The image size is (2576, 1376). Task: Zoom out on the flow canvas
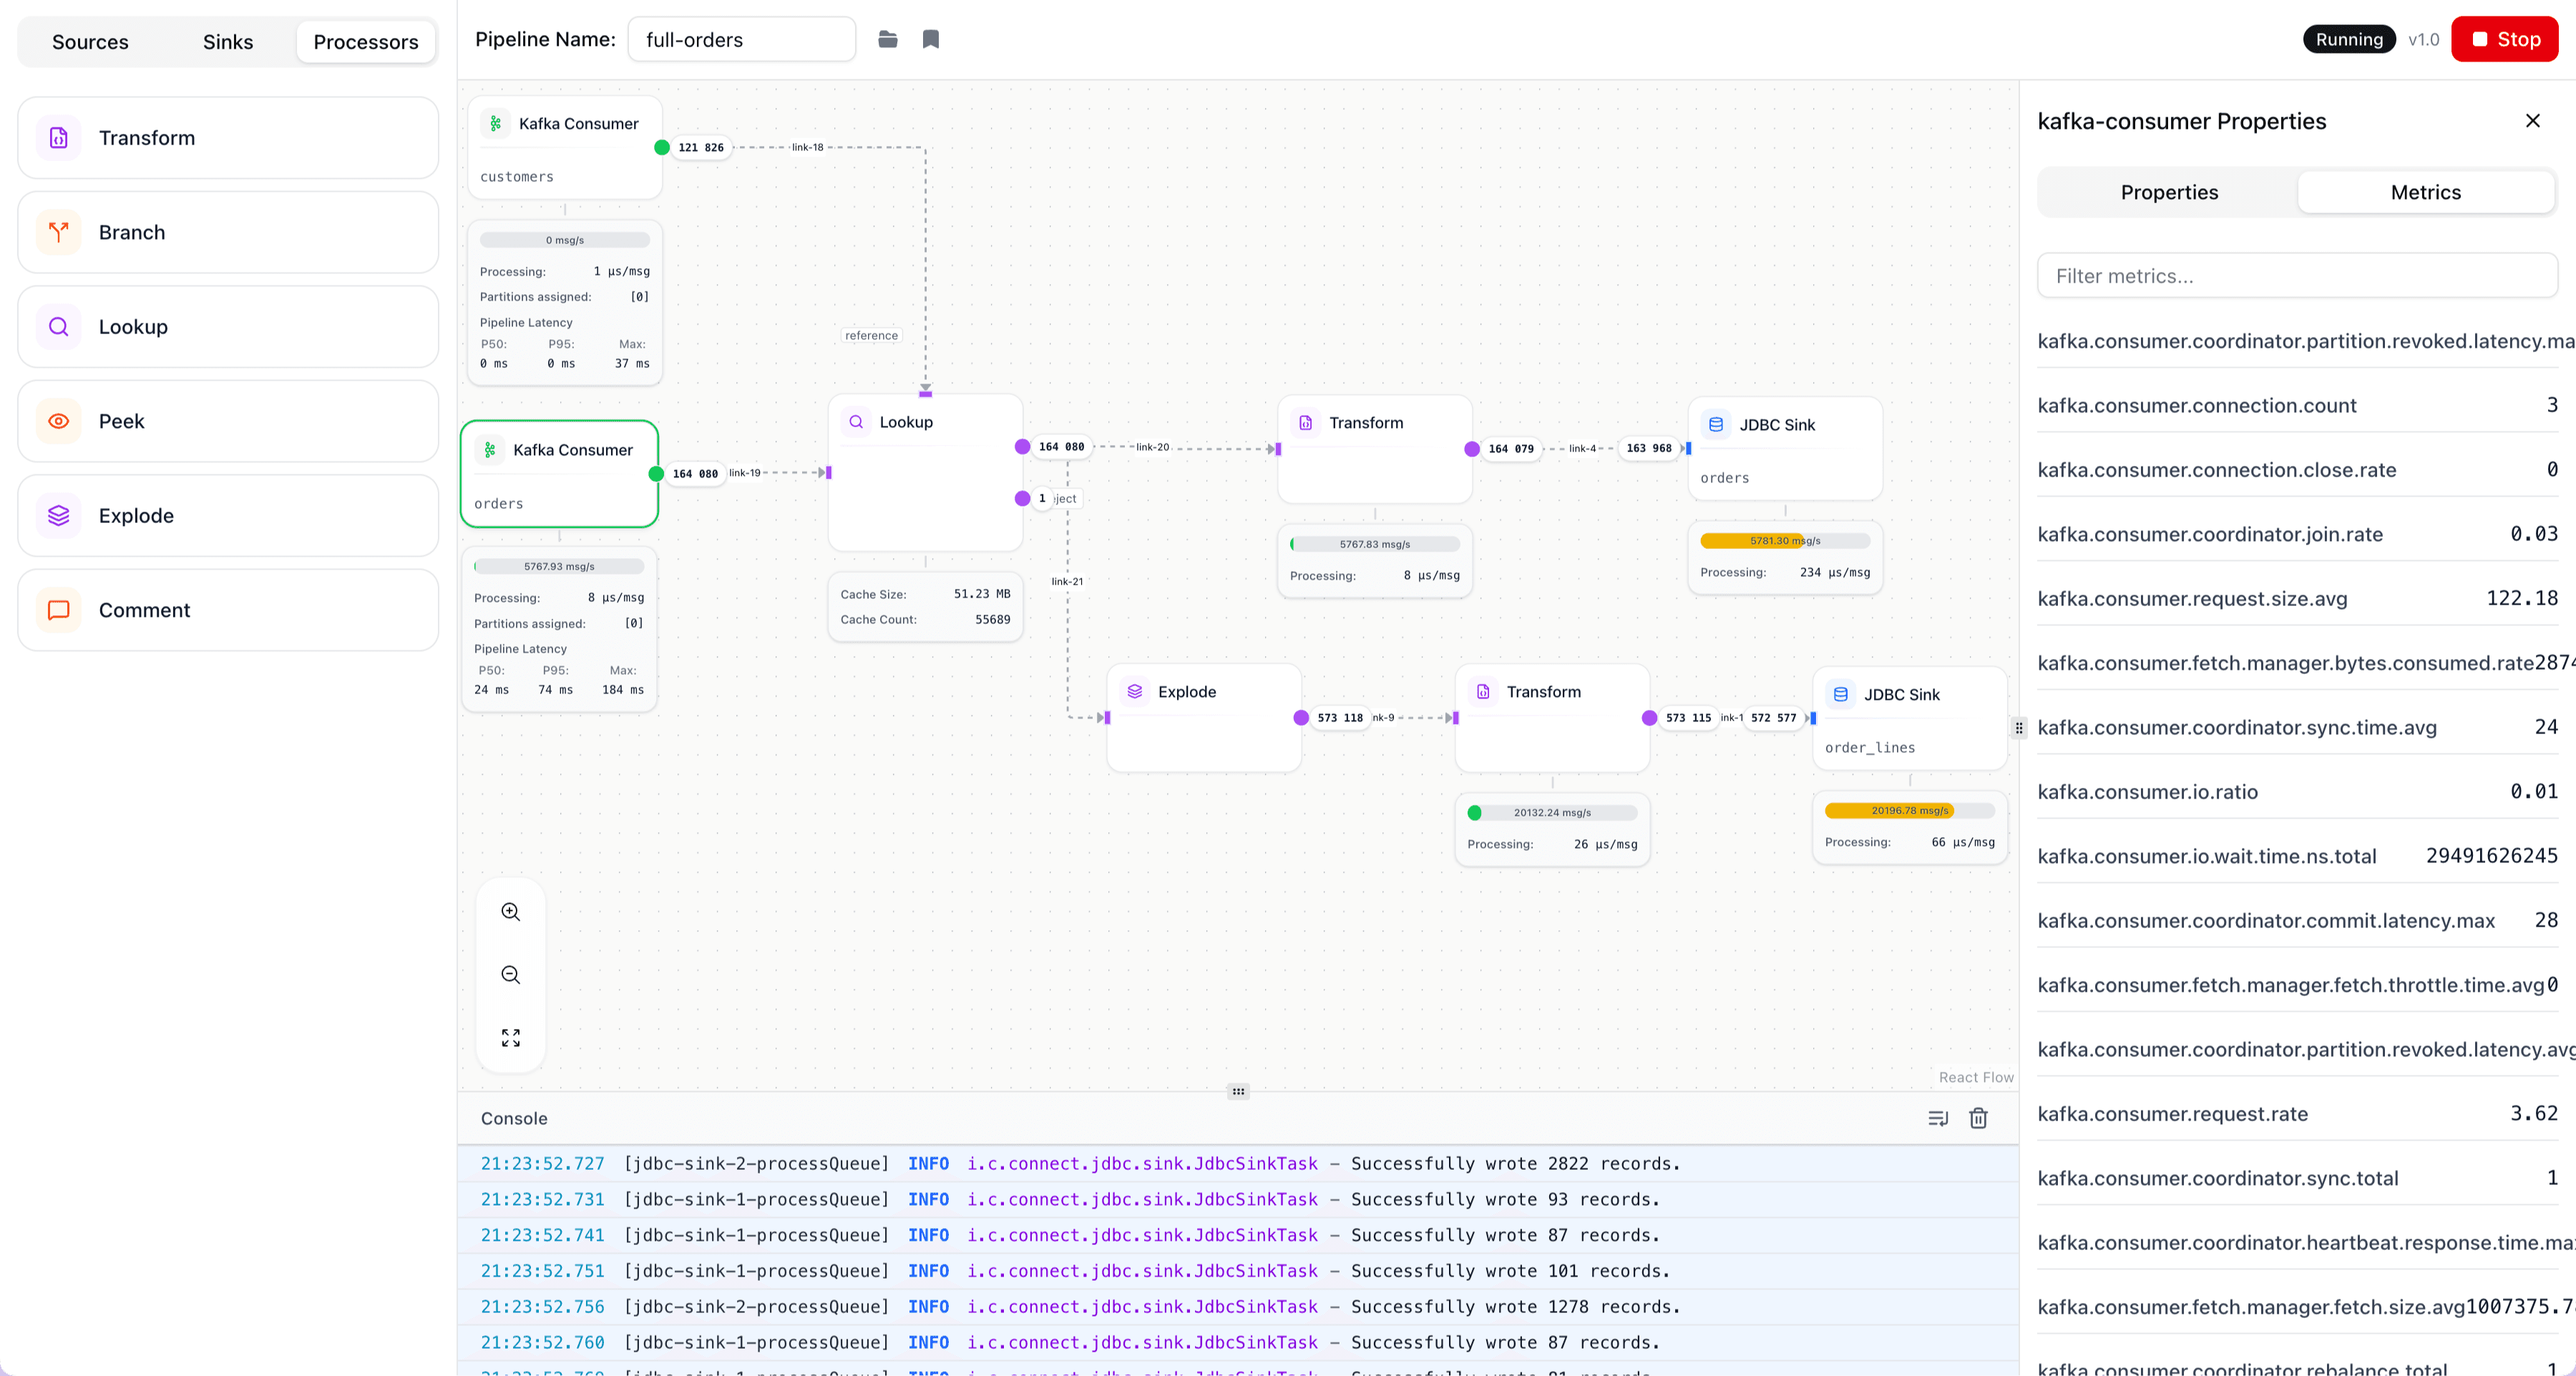511,974
